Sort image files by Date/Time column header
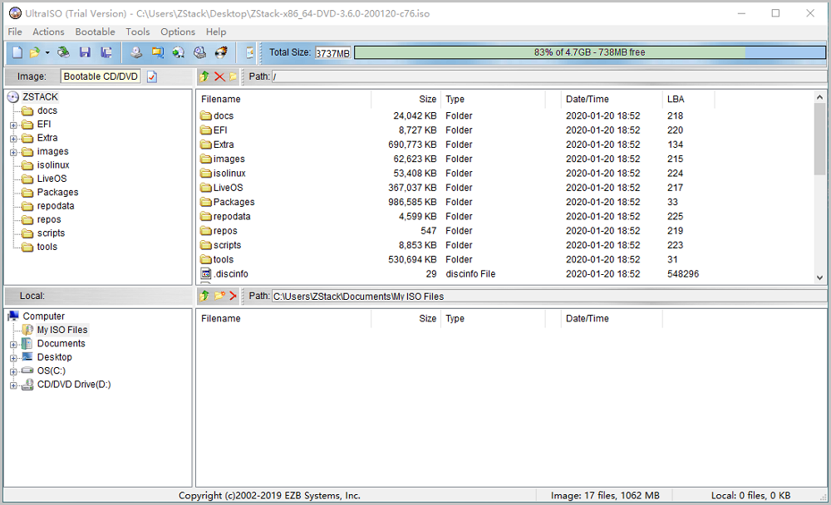Image resolution: width=831 pixels, height=505 pixels. (612, 99)
